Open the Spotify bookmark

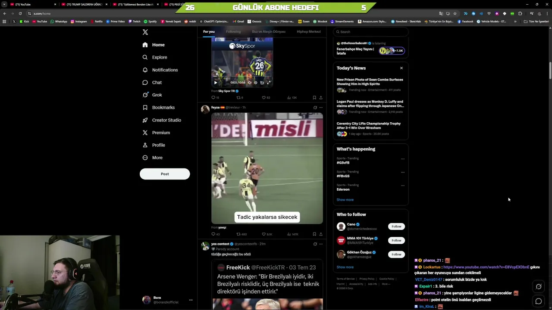(x=150, y=22)
